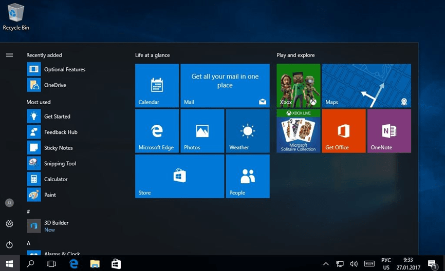445x271 pixels.
Task: Open the Calendar tile
Action: coord(157,86)
